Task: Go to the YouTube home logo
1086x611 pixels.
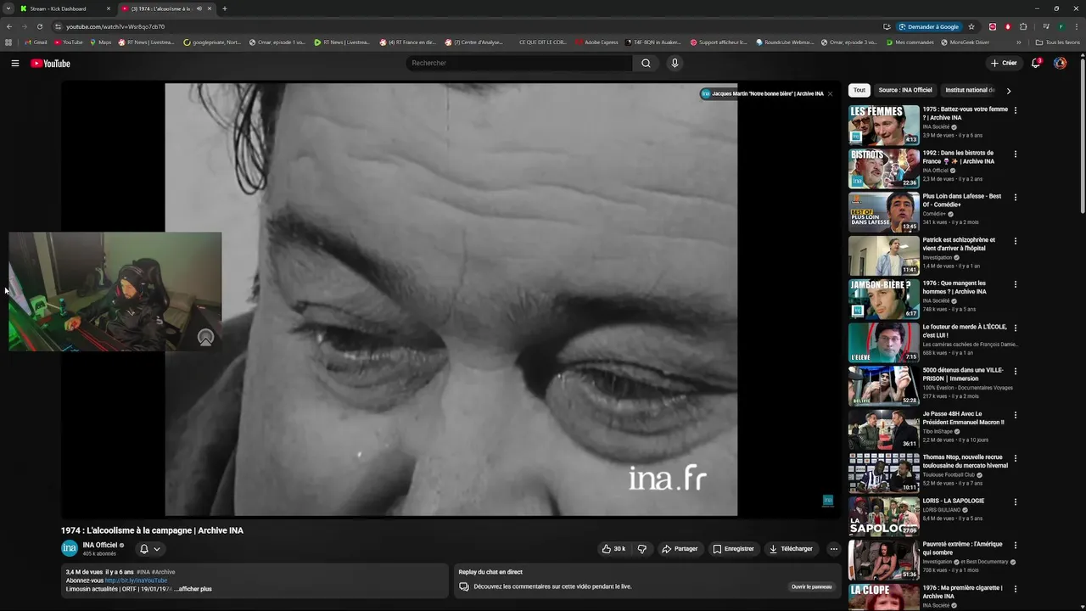Action: pyautogui.click(x=50, y=64)
